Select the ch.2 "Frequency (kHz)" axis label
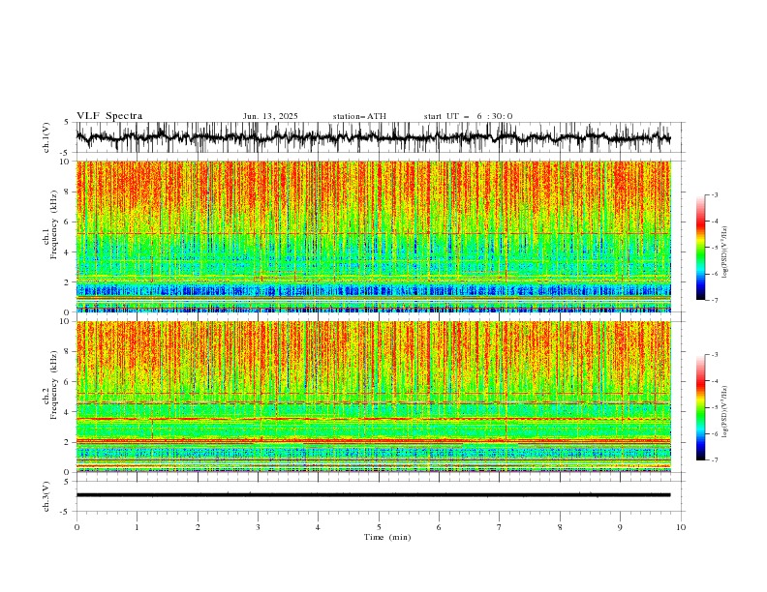The image size is (767, 592). pos(54,385)
